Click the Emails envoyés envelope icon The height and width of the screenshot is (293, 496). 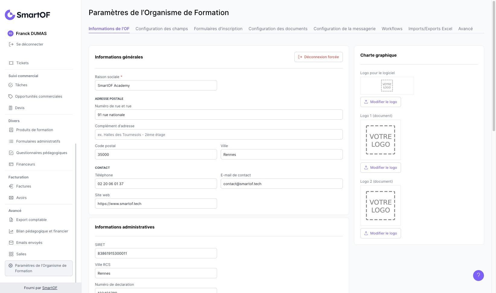click(11, 243)
